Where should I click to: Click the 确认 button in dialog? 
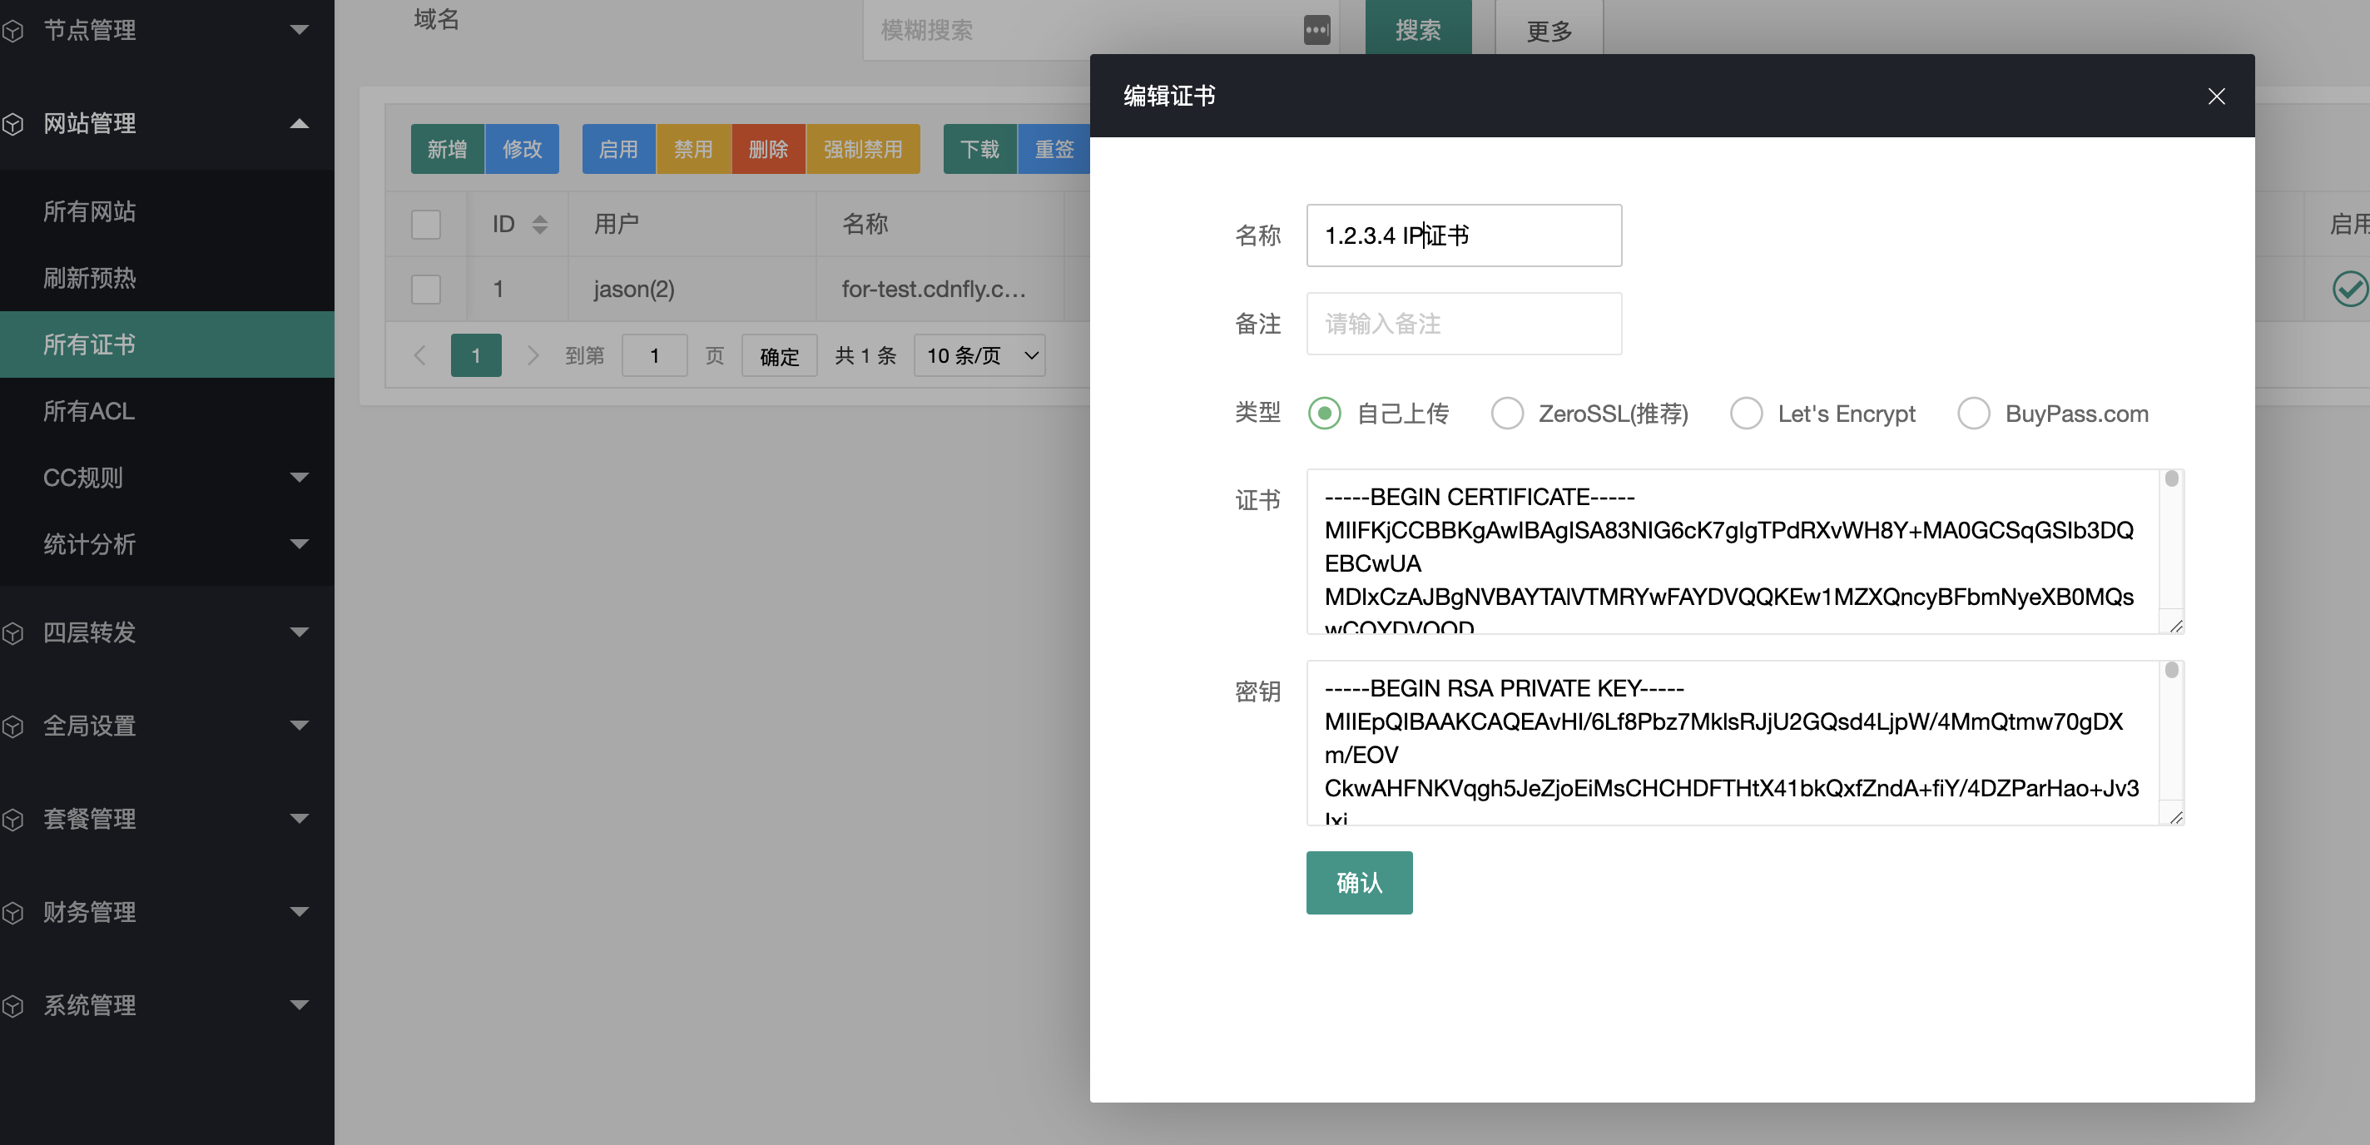click(x=1358, y=883)
